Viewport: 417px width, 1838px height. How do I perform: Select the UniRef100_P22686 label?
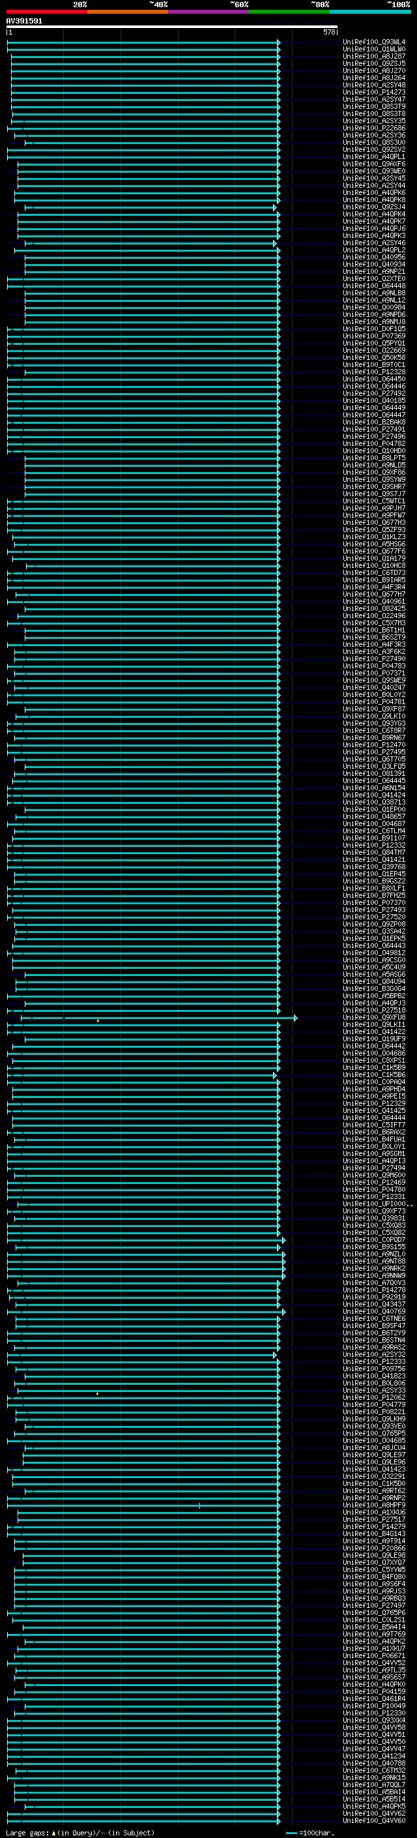(373, 128)
